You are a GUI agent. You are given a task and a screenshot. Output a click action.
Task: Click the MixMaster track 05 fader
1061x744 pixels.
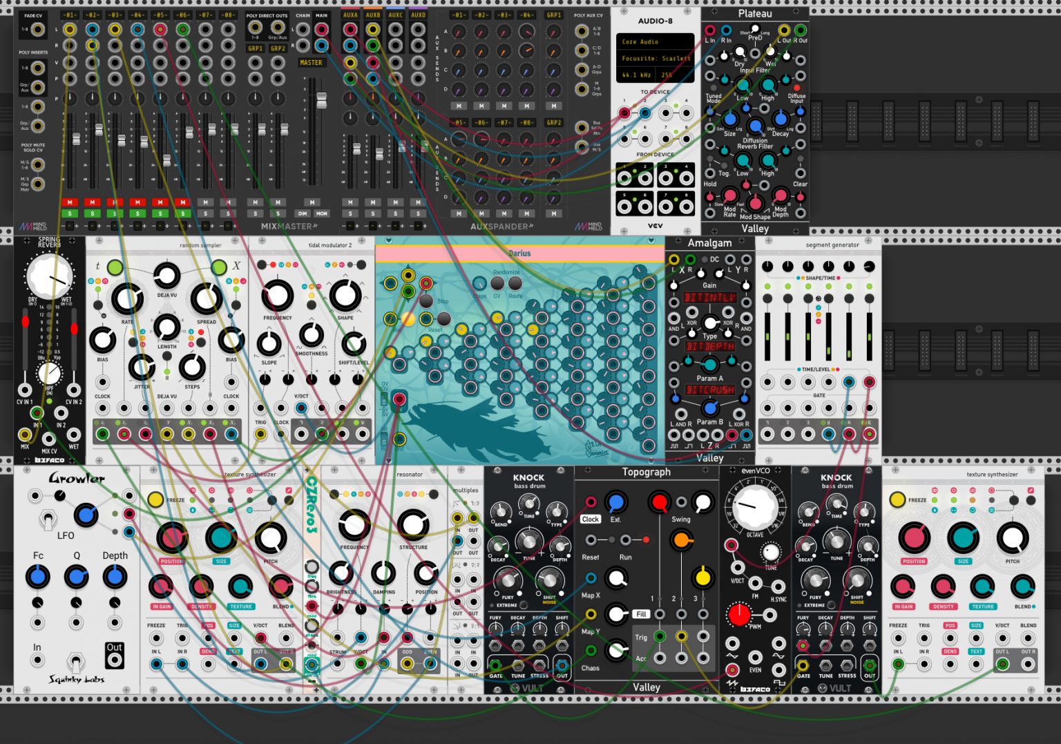tap(166, 160)
